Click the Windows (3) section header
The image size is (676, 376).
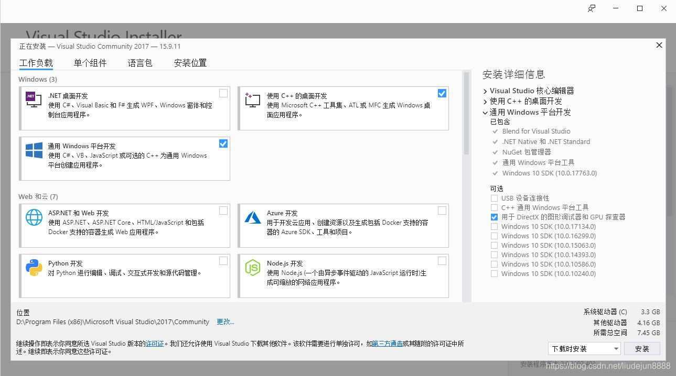click(x=38, y=79)
